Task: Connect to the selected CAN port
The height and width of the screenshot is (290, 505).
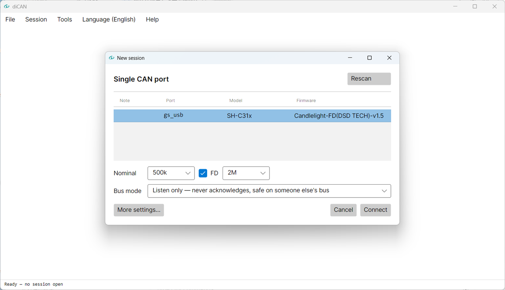Action: pyautogui.click(x=375, y=210)
